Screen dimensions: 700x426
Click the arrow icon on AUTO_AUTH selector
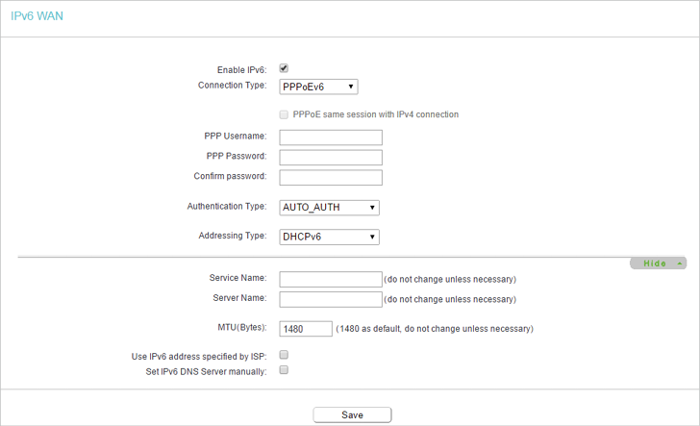[372, 208]
